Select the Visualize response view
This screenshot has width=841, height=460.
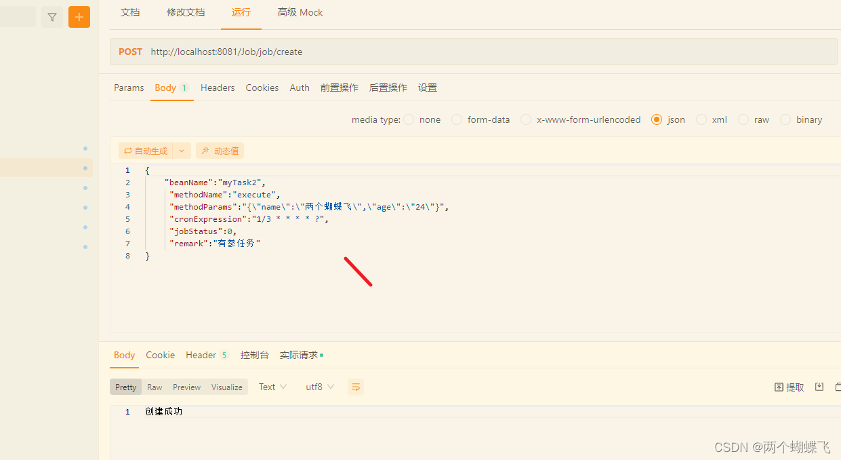tap(227, 387)
